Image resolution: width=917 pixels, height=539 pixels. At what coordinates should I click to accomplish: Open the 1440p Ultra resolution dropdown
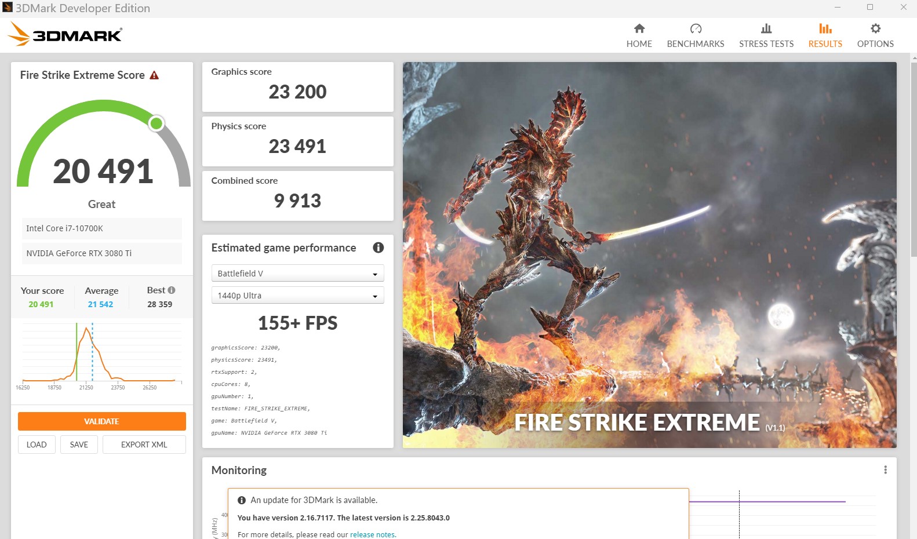coord(297,296)
